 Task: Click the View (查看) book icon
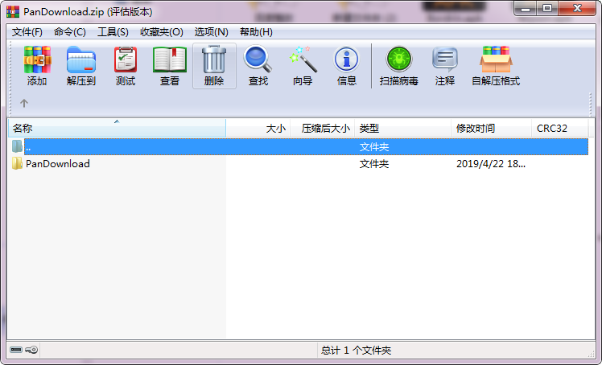pyautogui.click(x=170, y=59)
